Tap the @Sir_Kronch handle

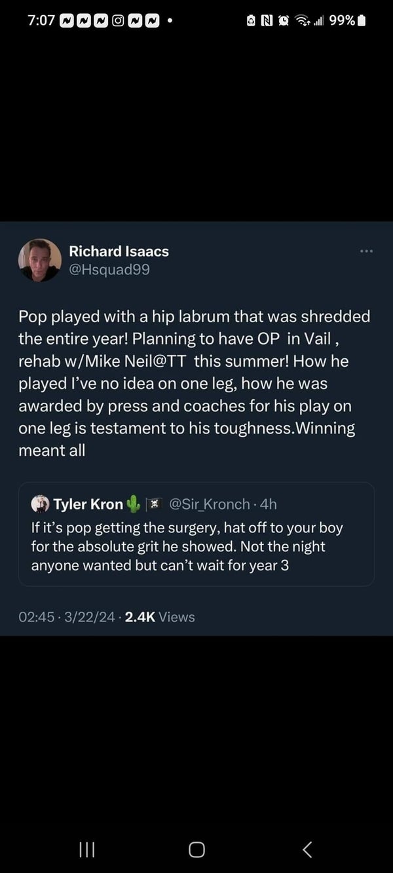coord(210,504)
